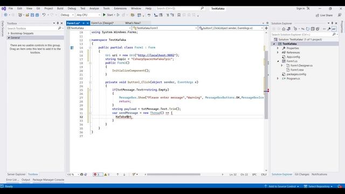The image size is (345, 194).
Task: Toggle auto-hide pin on Toolbox panel
Action: click(x=58, y=23)
